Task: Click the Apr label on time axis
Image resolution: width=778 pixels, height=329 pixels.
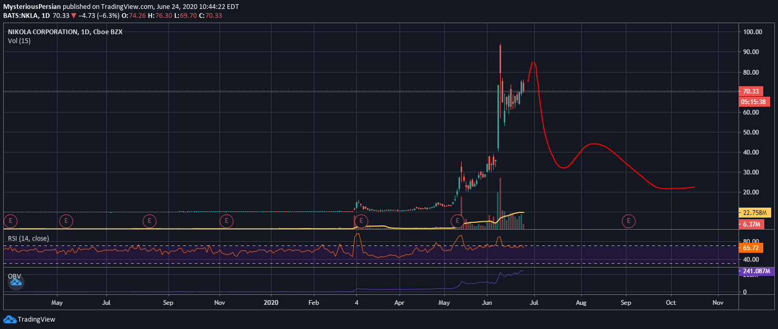Action: click(x=399, y=303)
